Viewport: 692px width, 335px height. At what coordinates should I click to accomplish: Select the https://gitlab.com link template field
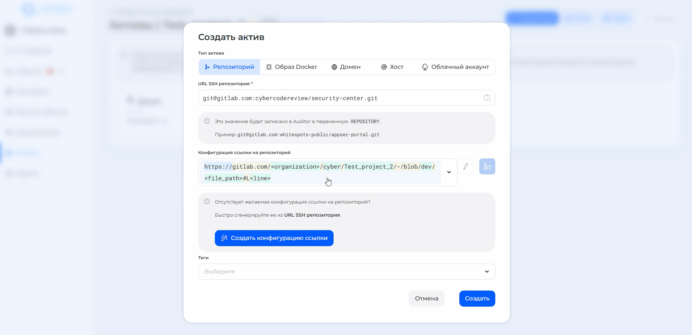pos(321,172)
